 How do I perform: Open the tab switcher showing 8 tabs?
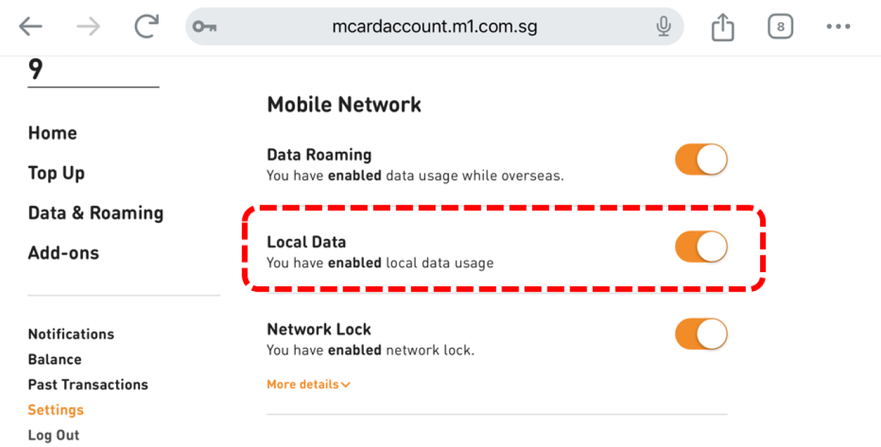point(780,27)
